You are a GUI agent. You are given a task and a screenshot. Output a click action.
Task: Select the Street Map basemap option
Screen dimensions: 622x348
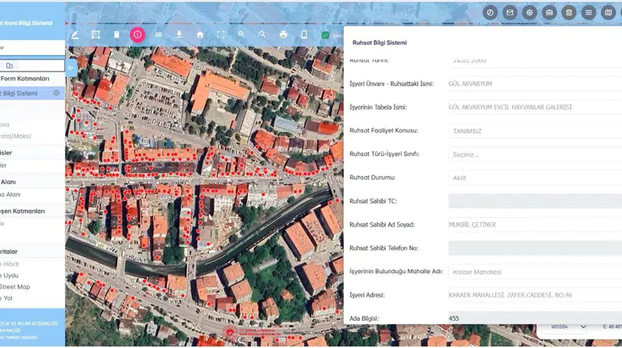[x=15, y=286]
